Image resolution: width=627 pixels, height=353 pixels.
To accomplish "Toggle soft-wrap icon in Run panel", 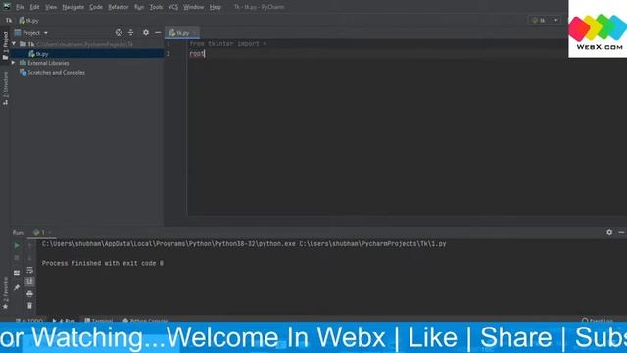I will point(30,271).
